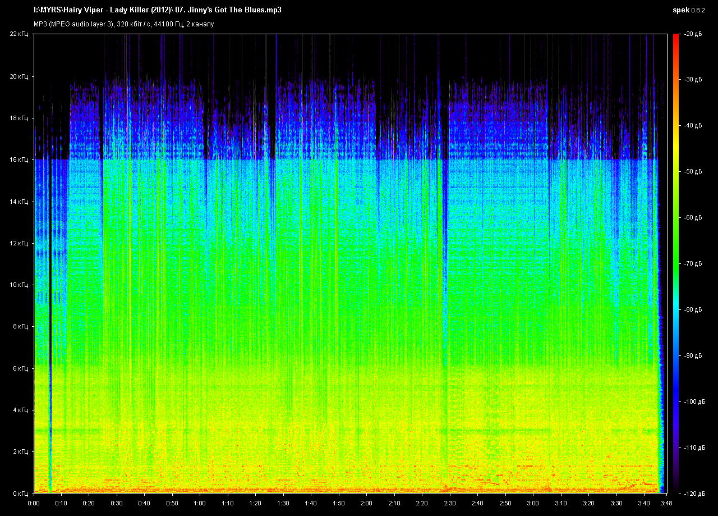Click the 1:50 time axis marker
This screenshot has height=516, width=718.
[x=338, y=503]
